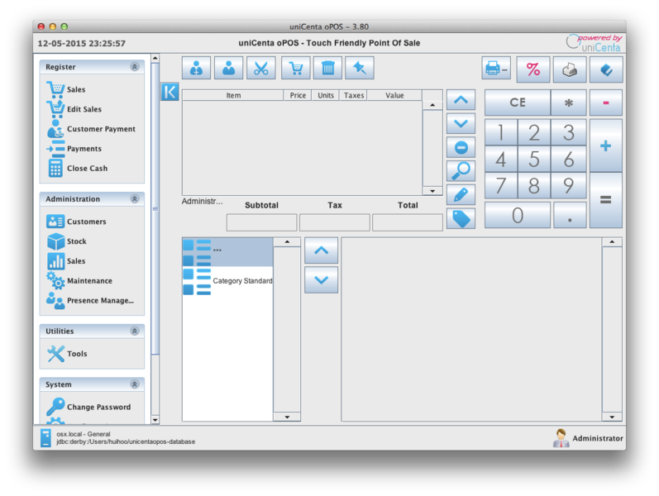This screenshot has width=659, height=496.
Task: Click the Total field
Action: pos(408,222)
